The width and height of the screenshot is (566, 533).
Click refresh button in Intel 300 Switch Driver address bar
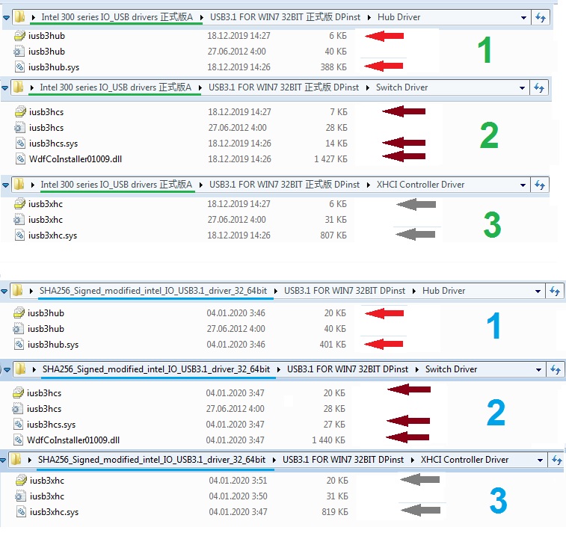pos(539,87)
